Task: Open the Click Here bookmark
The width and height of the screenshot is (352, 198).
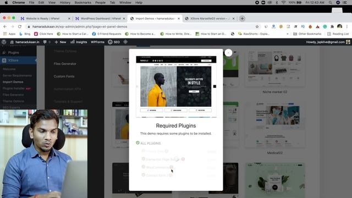Action: (x=43, y=34)
